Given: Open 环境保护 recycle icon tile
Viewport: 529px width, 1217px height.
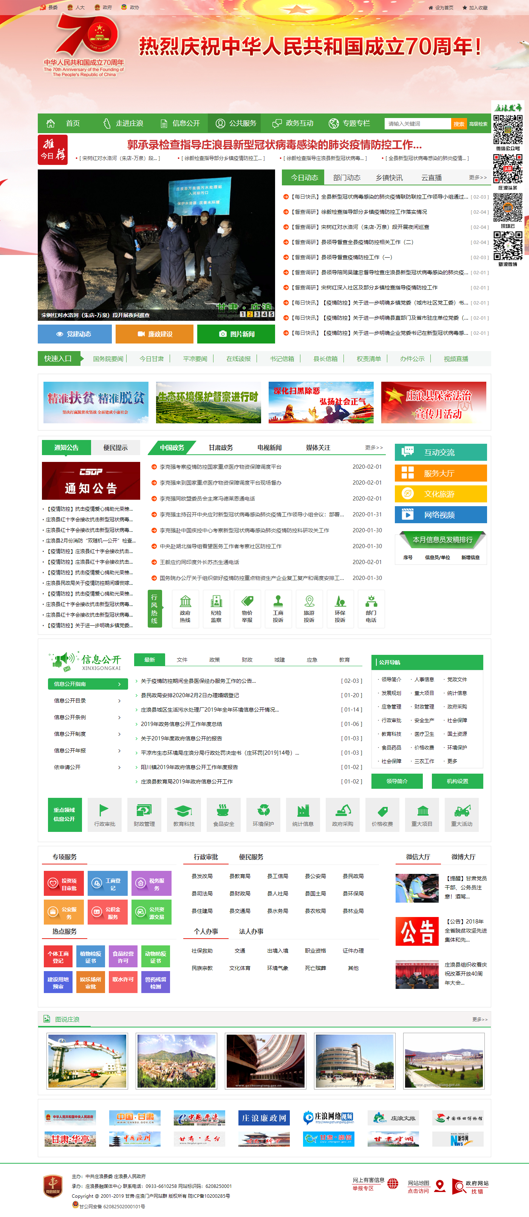Looking at the screenshot, I should 263,814.
